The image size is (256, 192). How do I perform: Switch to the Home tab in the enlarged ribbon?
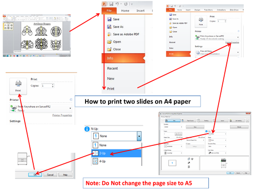[125, 11]
